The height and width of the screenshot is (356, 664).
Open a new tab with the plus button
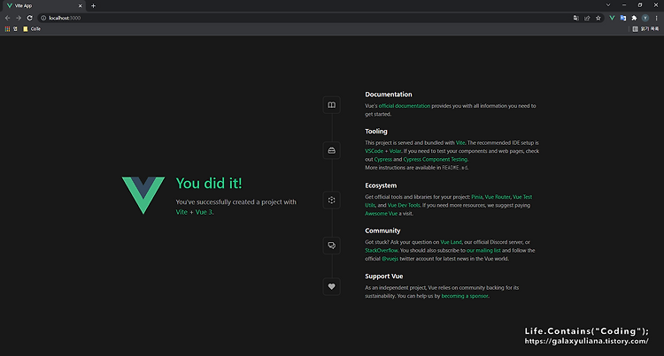93,5
